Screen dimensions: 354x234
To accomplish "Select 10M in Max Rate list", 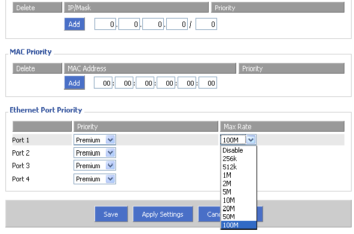I will coord(239,200).
